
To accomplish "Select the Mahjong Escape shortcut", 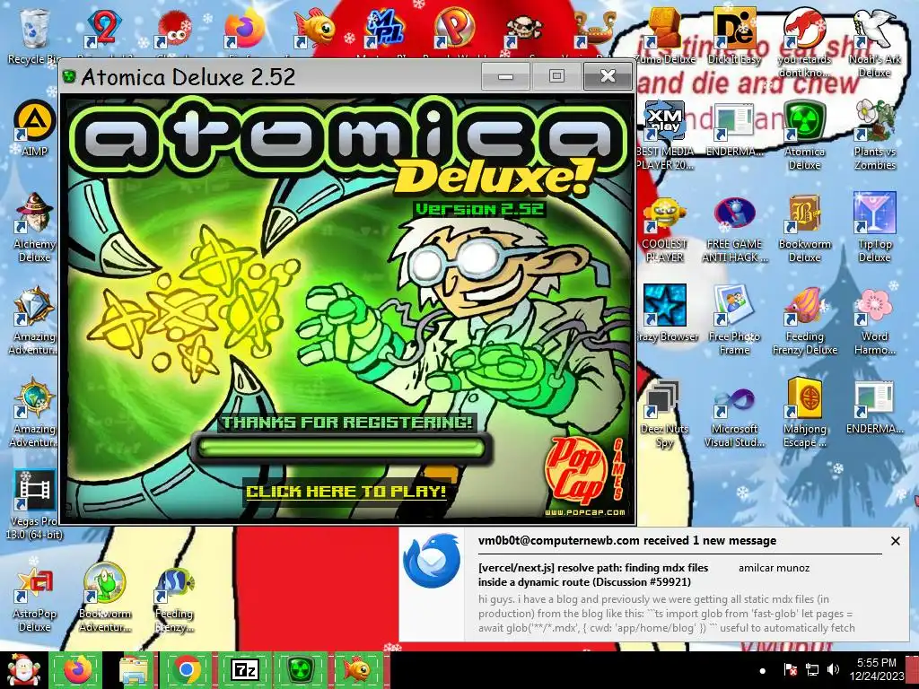I will pyautogui.click(x=805, y=413).
